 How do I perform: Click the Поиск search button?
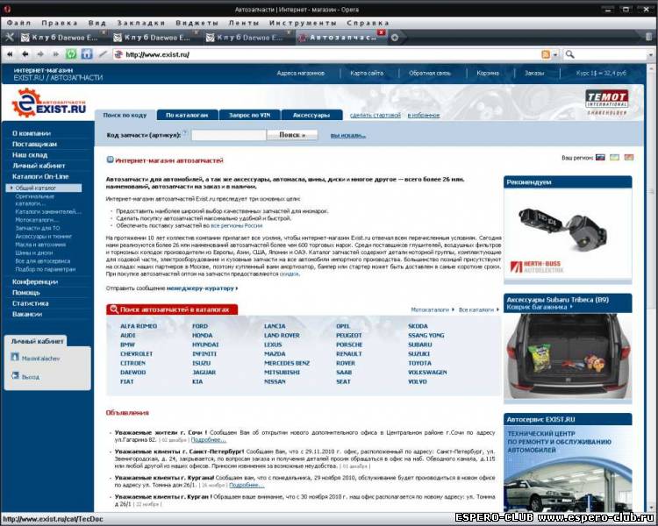(x=292, y=135)
